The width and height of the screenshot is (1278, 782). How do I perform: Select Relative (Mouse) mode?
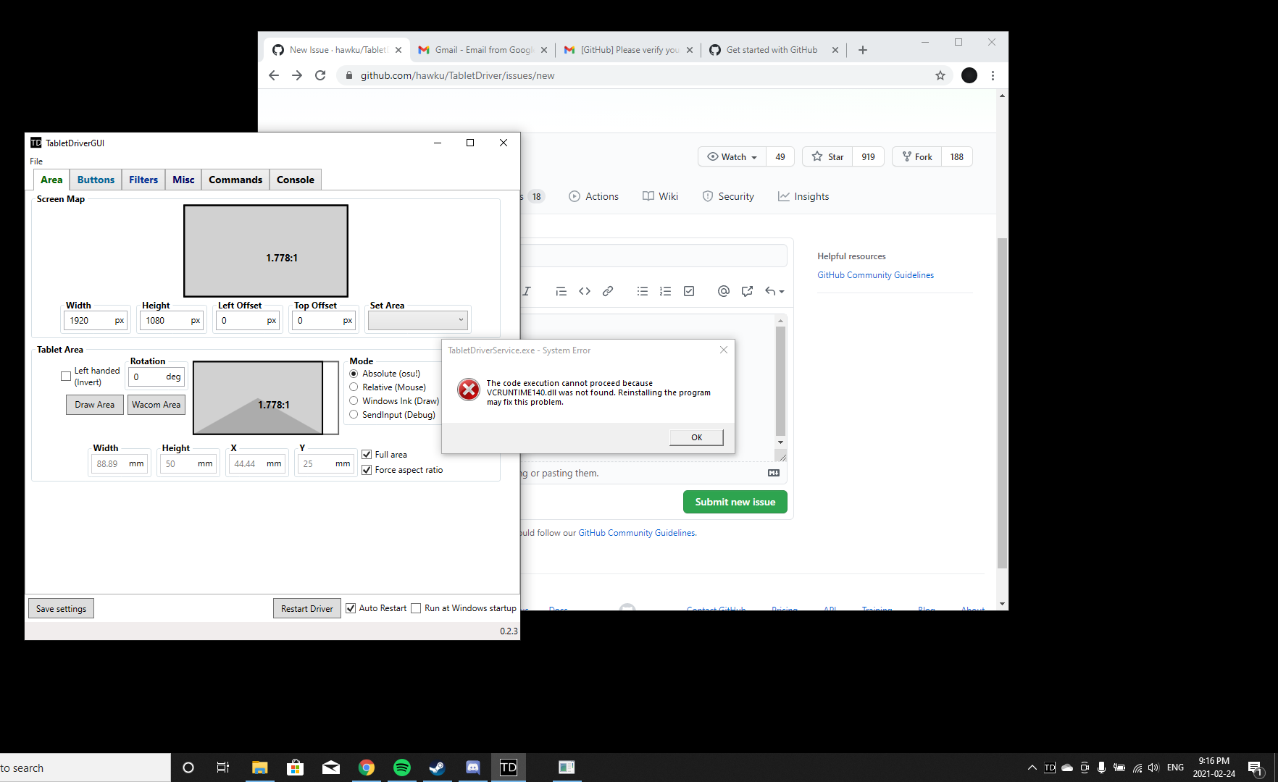coord(354,387)
